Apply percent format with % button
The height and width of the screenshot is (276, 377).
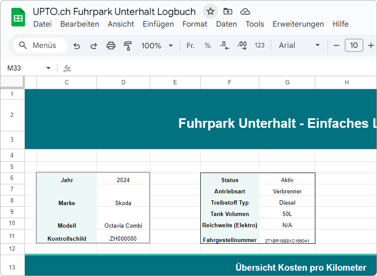click(208, 45)
